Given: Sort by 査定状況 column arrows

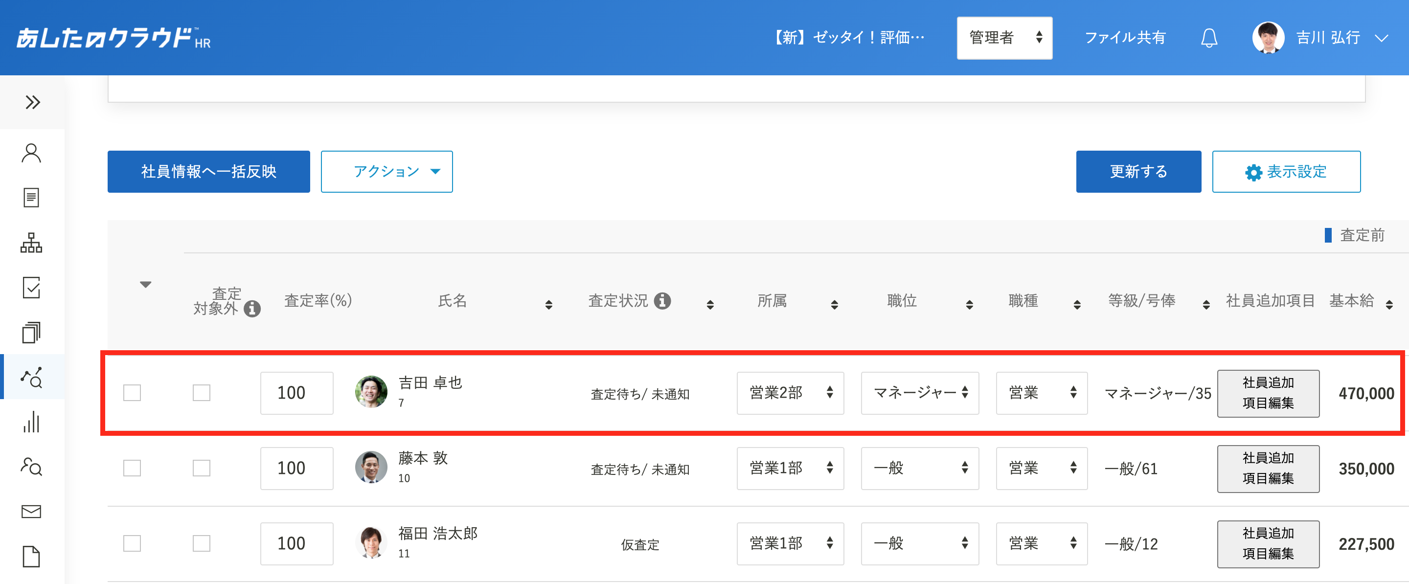Looking at the screenshot, I should pos(710,305).
